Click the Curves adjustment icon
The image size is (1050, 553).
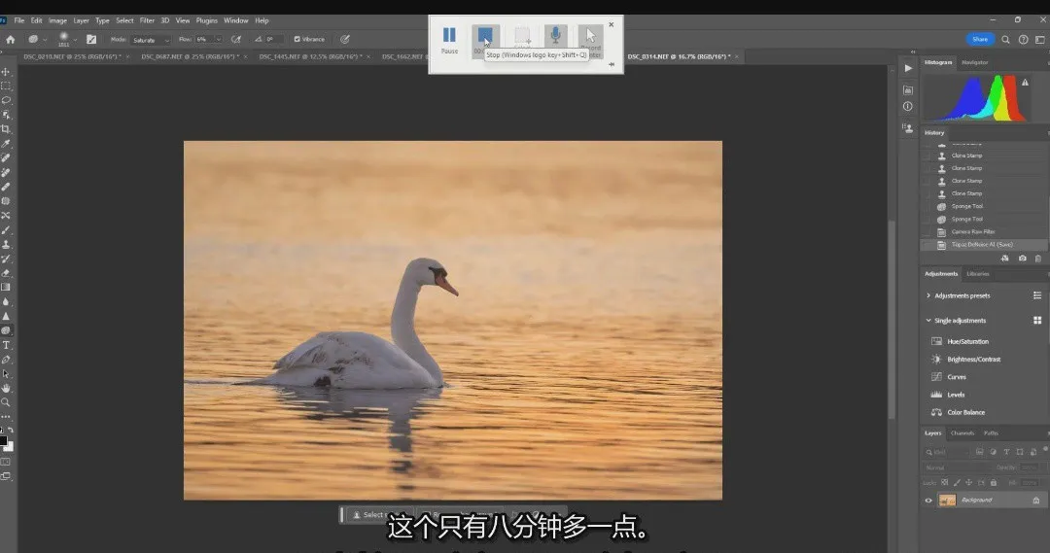pos(936,377)
